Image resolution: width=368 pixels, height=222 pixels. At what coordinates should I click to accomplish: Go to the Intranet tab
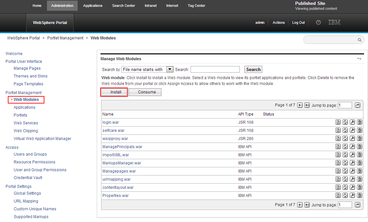[x=151, y=6]
